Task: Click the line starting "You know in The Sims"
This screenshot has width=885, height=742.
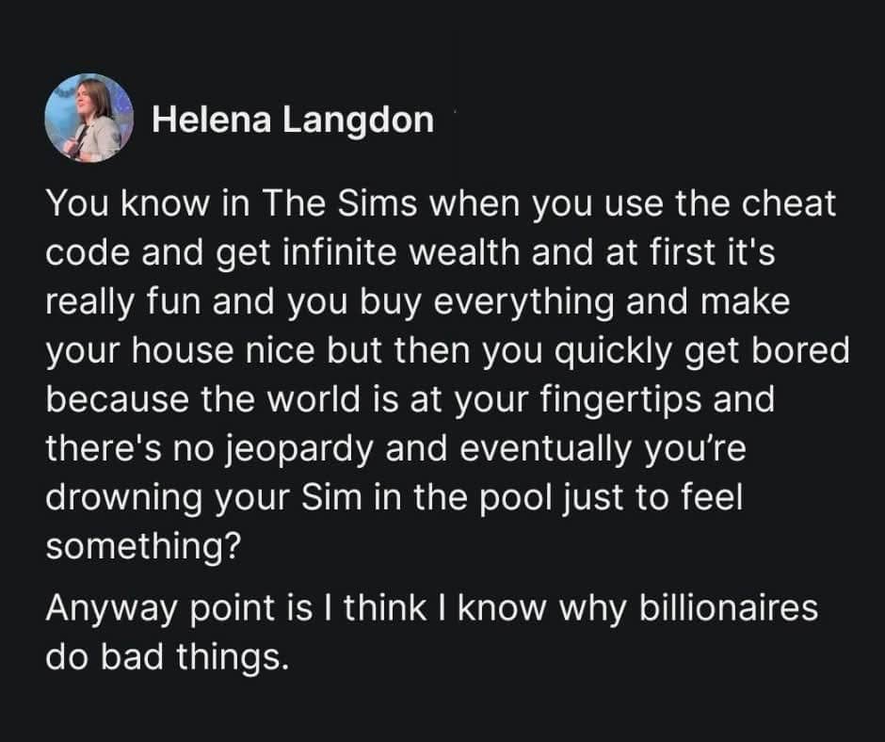Action: tap(441, 205)
